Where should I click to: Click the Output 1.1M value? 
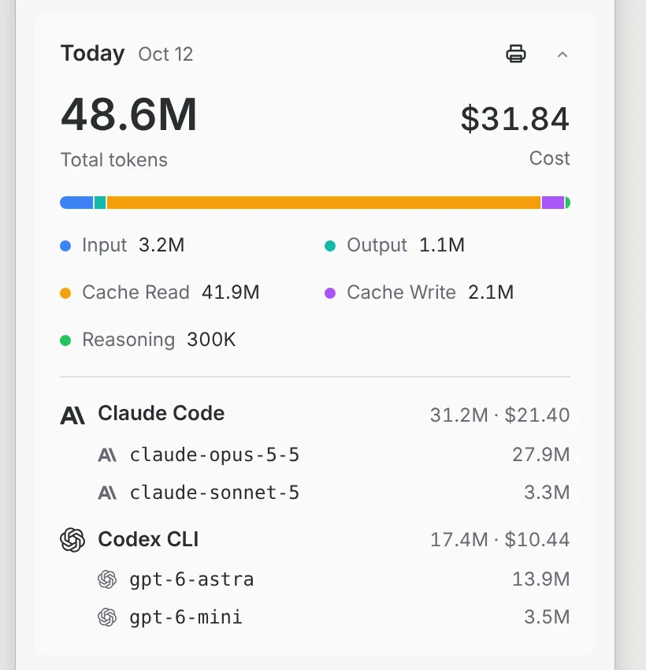pos(442,245)
